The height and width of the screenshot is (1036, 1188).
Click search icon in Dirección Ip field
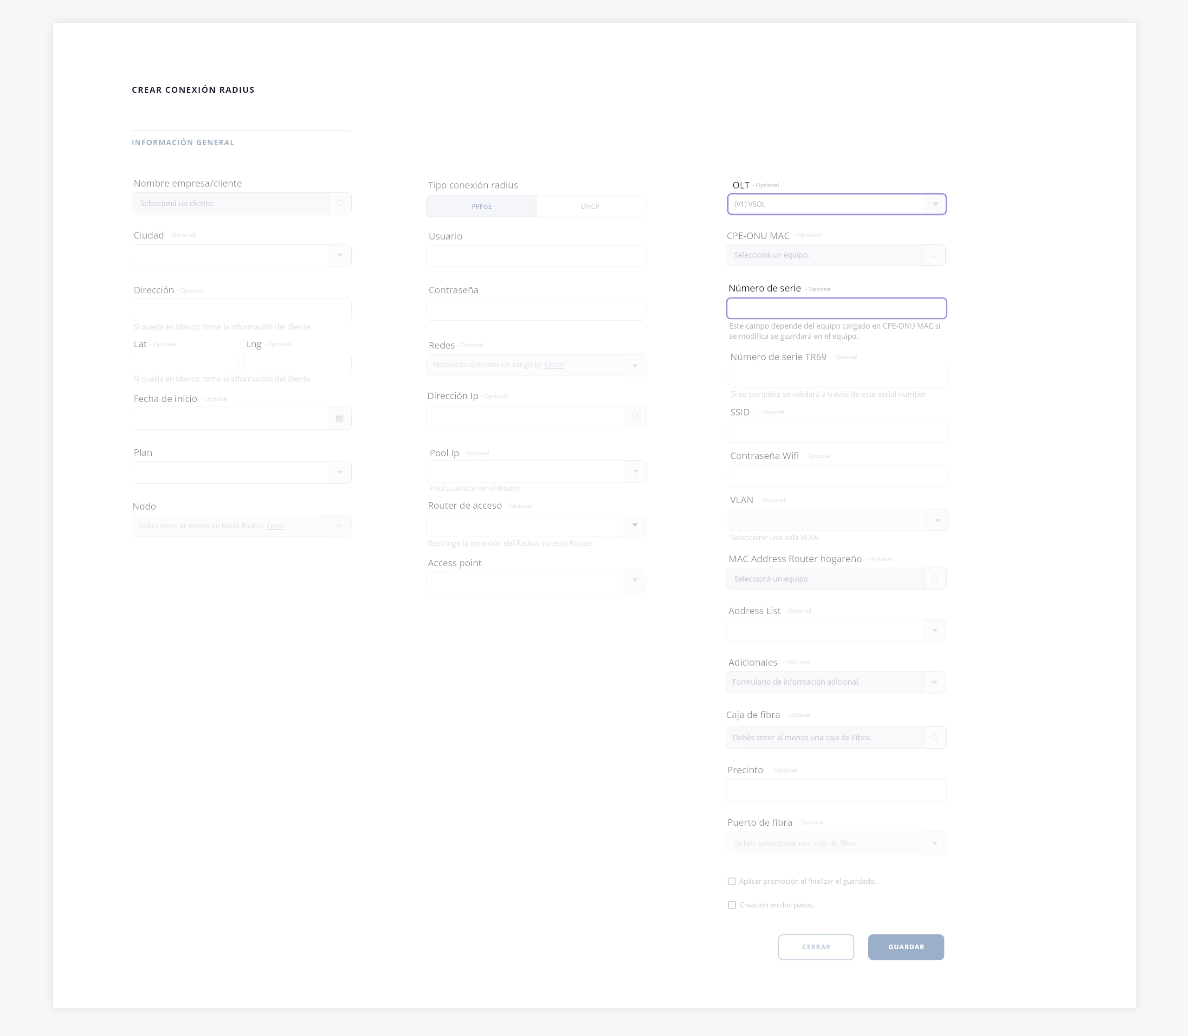coord(635,416)
